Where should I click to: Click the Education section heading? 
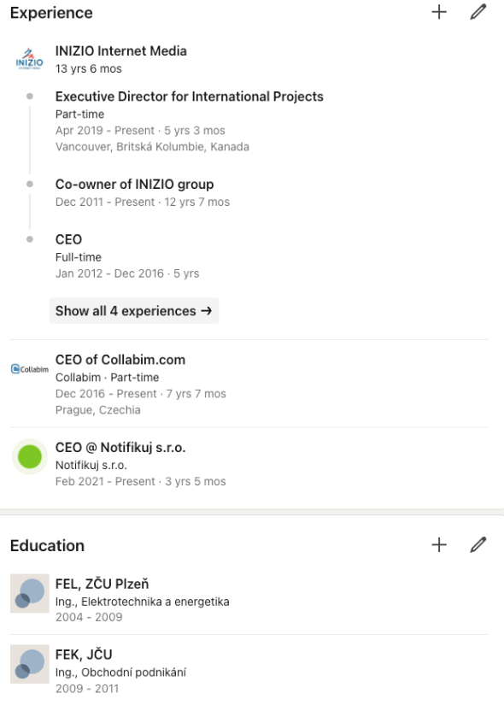[47, 545]
